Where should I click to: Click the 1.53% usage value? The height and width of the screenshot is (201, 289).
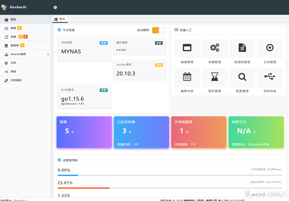(64, 195)
